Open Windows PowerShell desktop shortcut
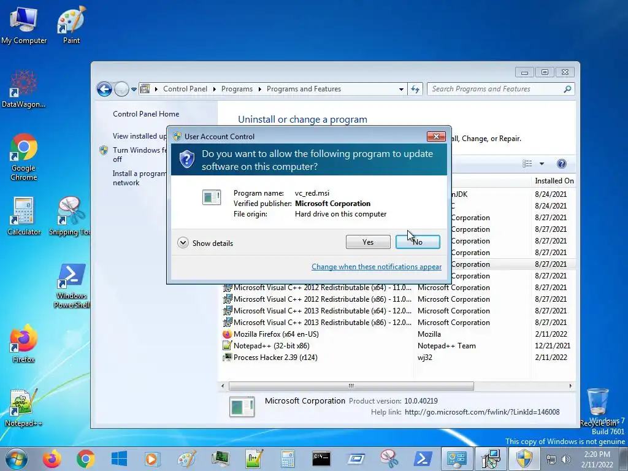Viewport: 628px width, 471px height. [72, 286]
